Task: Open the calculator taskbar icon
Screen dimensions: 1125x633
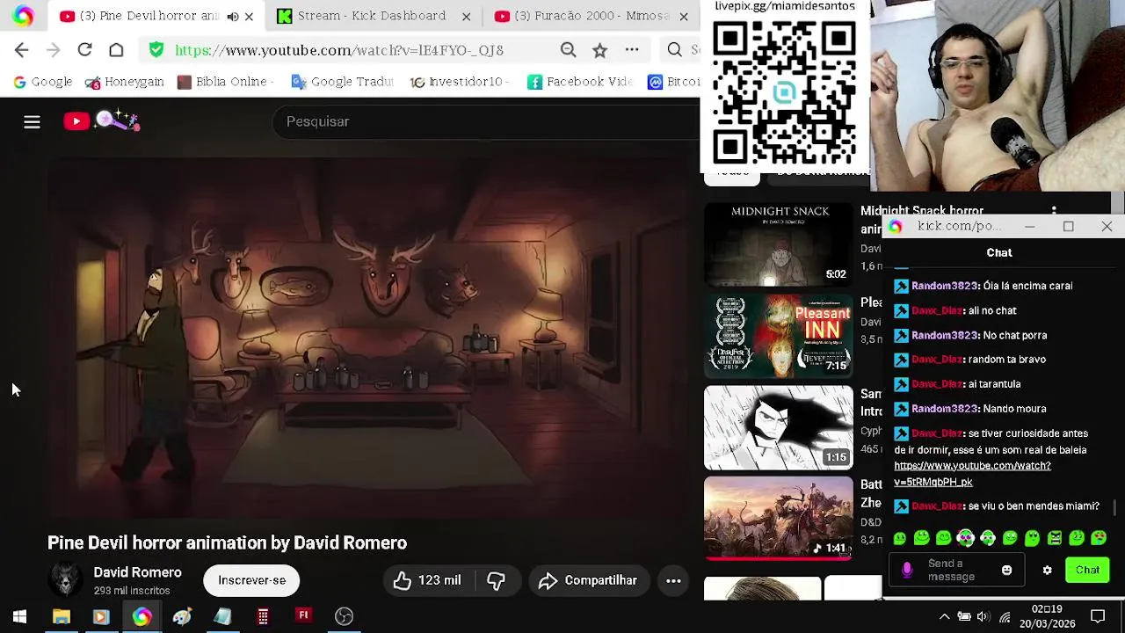Action: pos(263,617)
